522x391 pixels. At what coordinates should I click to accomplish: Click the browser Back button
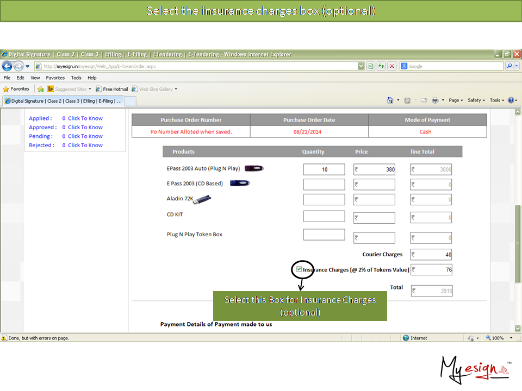7,66
